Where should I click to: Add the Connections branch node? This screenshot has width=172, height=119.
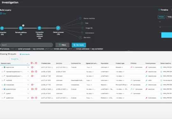point(82,33)
